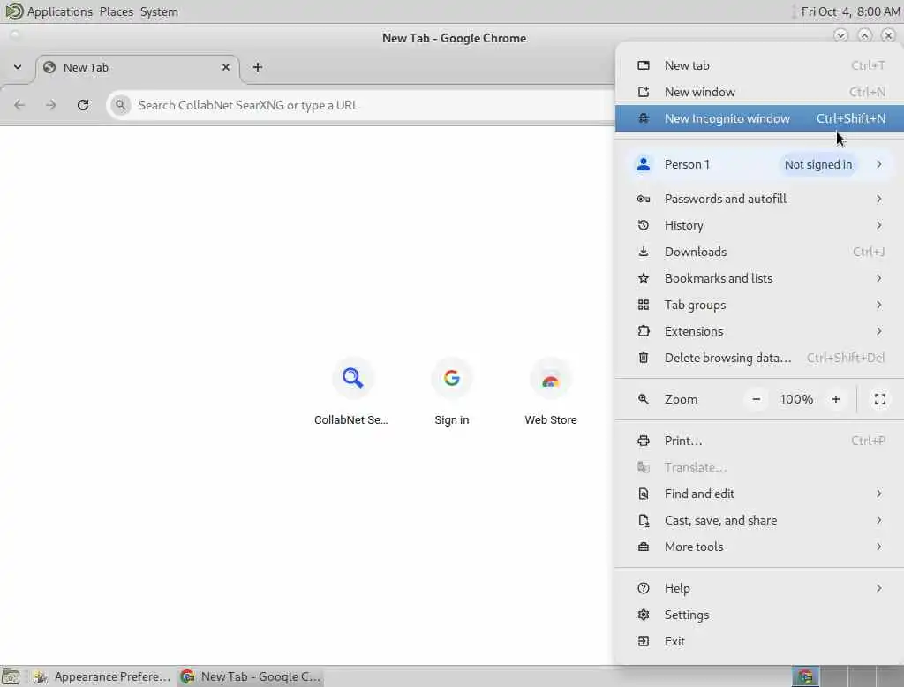Open the Web Store shortcut tile

[551, 392]
